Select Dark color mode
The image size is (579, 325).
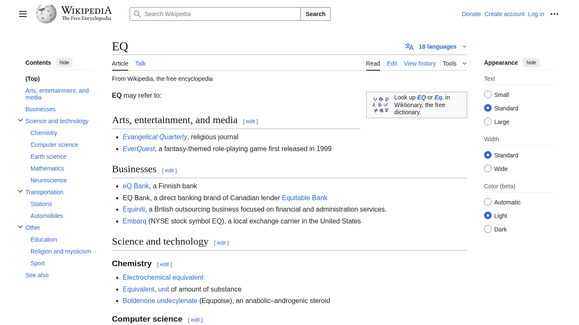(x=488, y=229)
